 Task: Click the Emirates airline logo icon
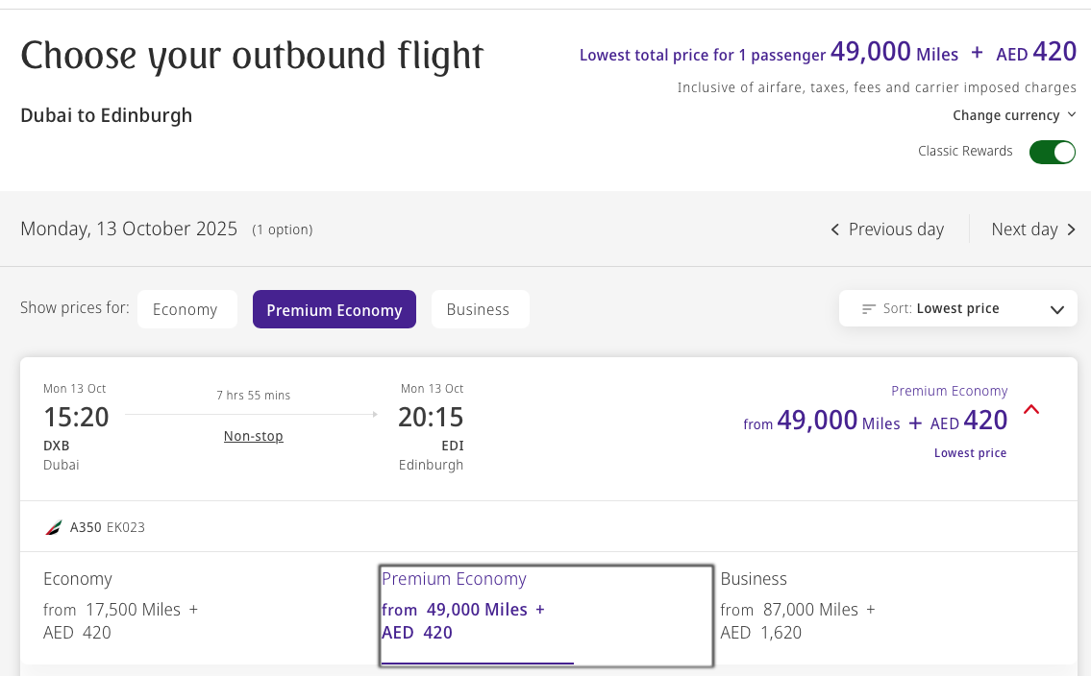click(x=53, y=527)
